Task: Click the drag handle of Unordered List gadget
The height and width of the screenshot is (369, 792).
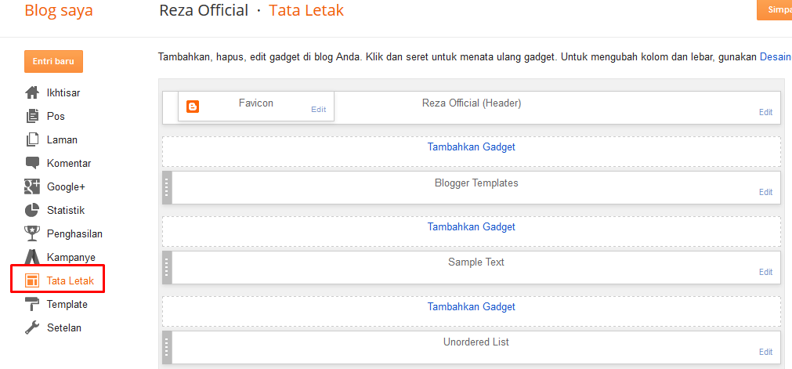Action: (167, 347)
